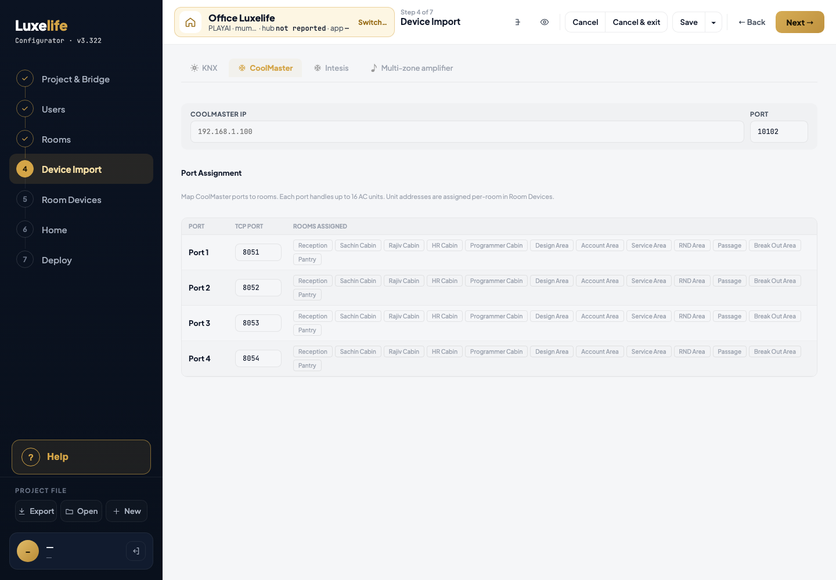Toggle Reception room for Port 1

pyautogui.click(x=313, y=245)
